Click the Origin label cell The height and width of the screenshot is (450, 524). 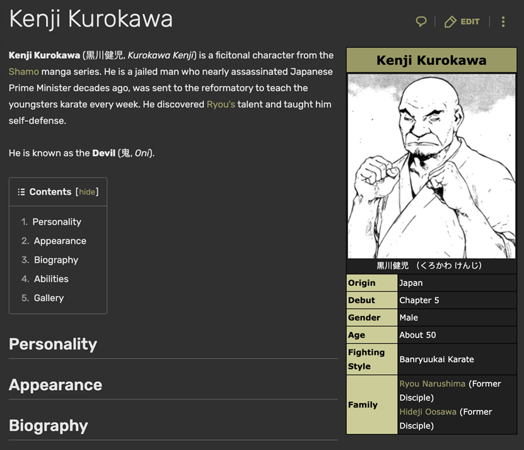click(372, 283)
